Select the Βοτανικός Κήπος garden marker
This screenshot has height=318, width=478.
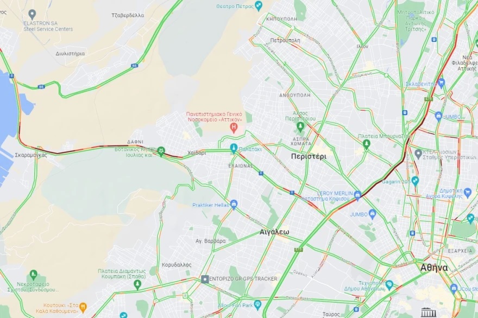161,151
